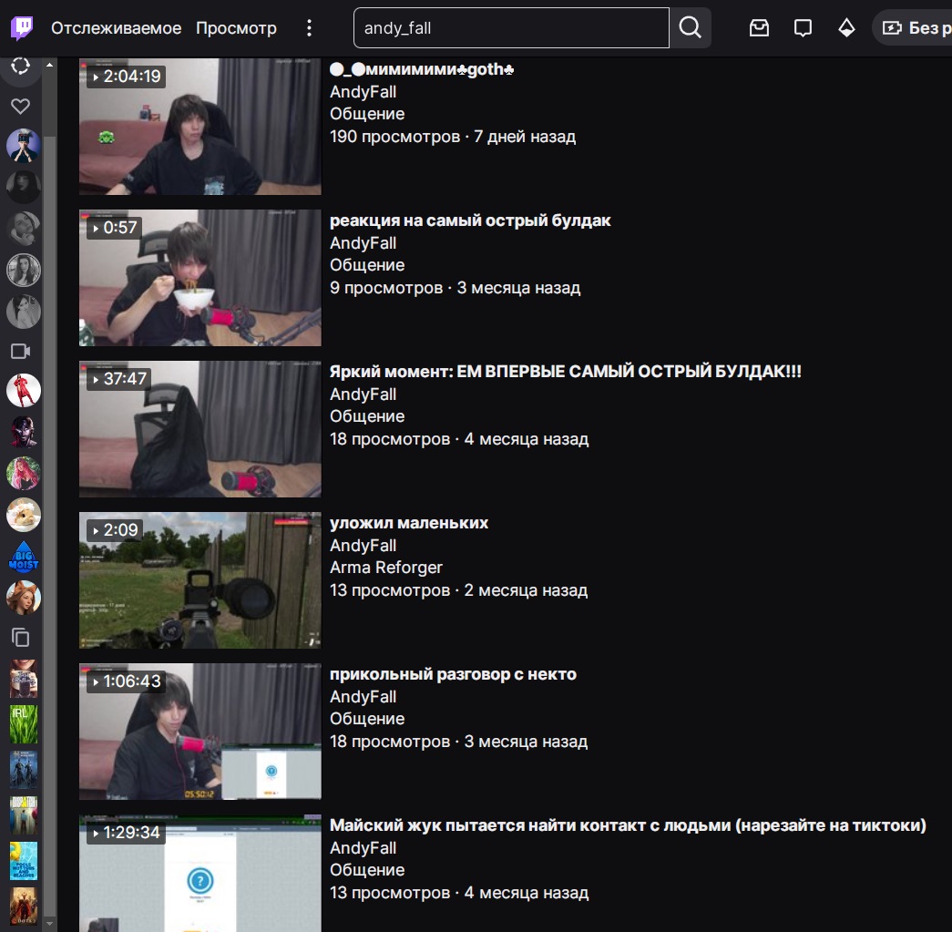Open the Dota 2 category in sidebar
Screen dimensions: 952x932
[x=24, y=906]
